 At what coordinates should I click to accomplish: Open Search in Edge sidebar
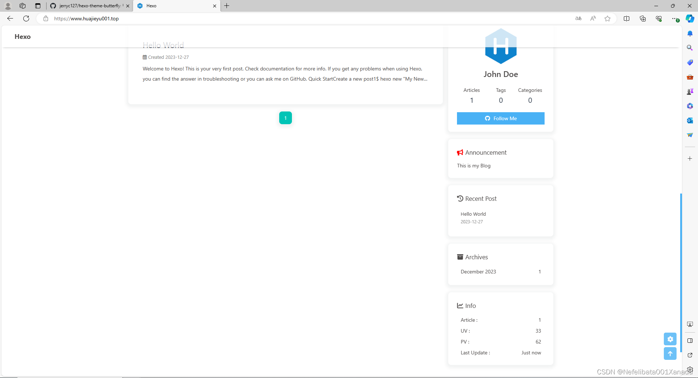click(x=690, y=48)
